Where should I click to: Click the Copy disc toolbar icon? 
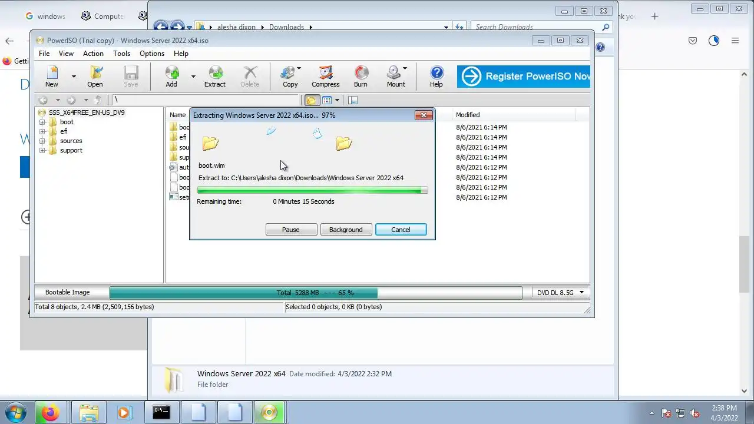pyautogui.click(x=290, y=77)
